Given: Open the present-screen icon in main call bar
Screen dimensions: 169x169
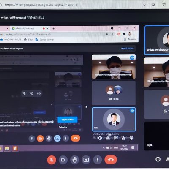Looking at the screenshot, I should (86, 160).
